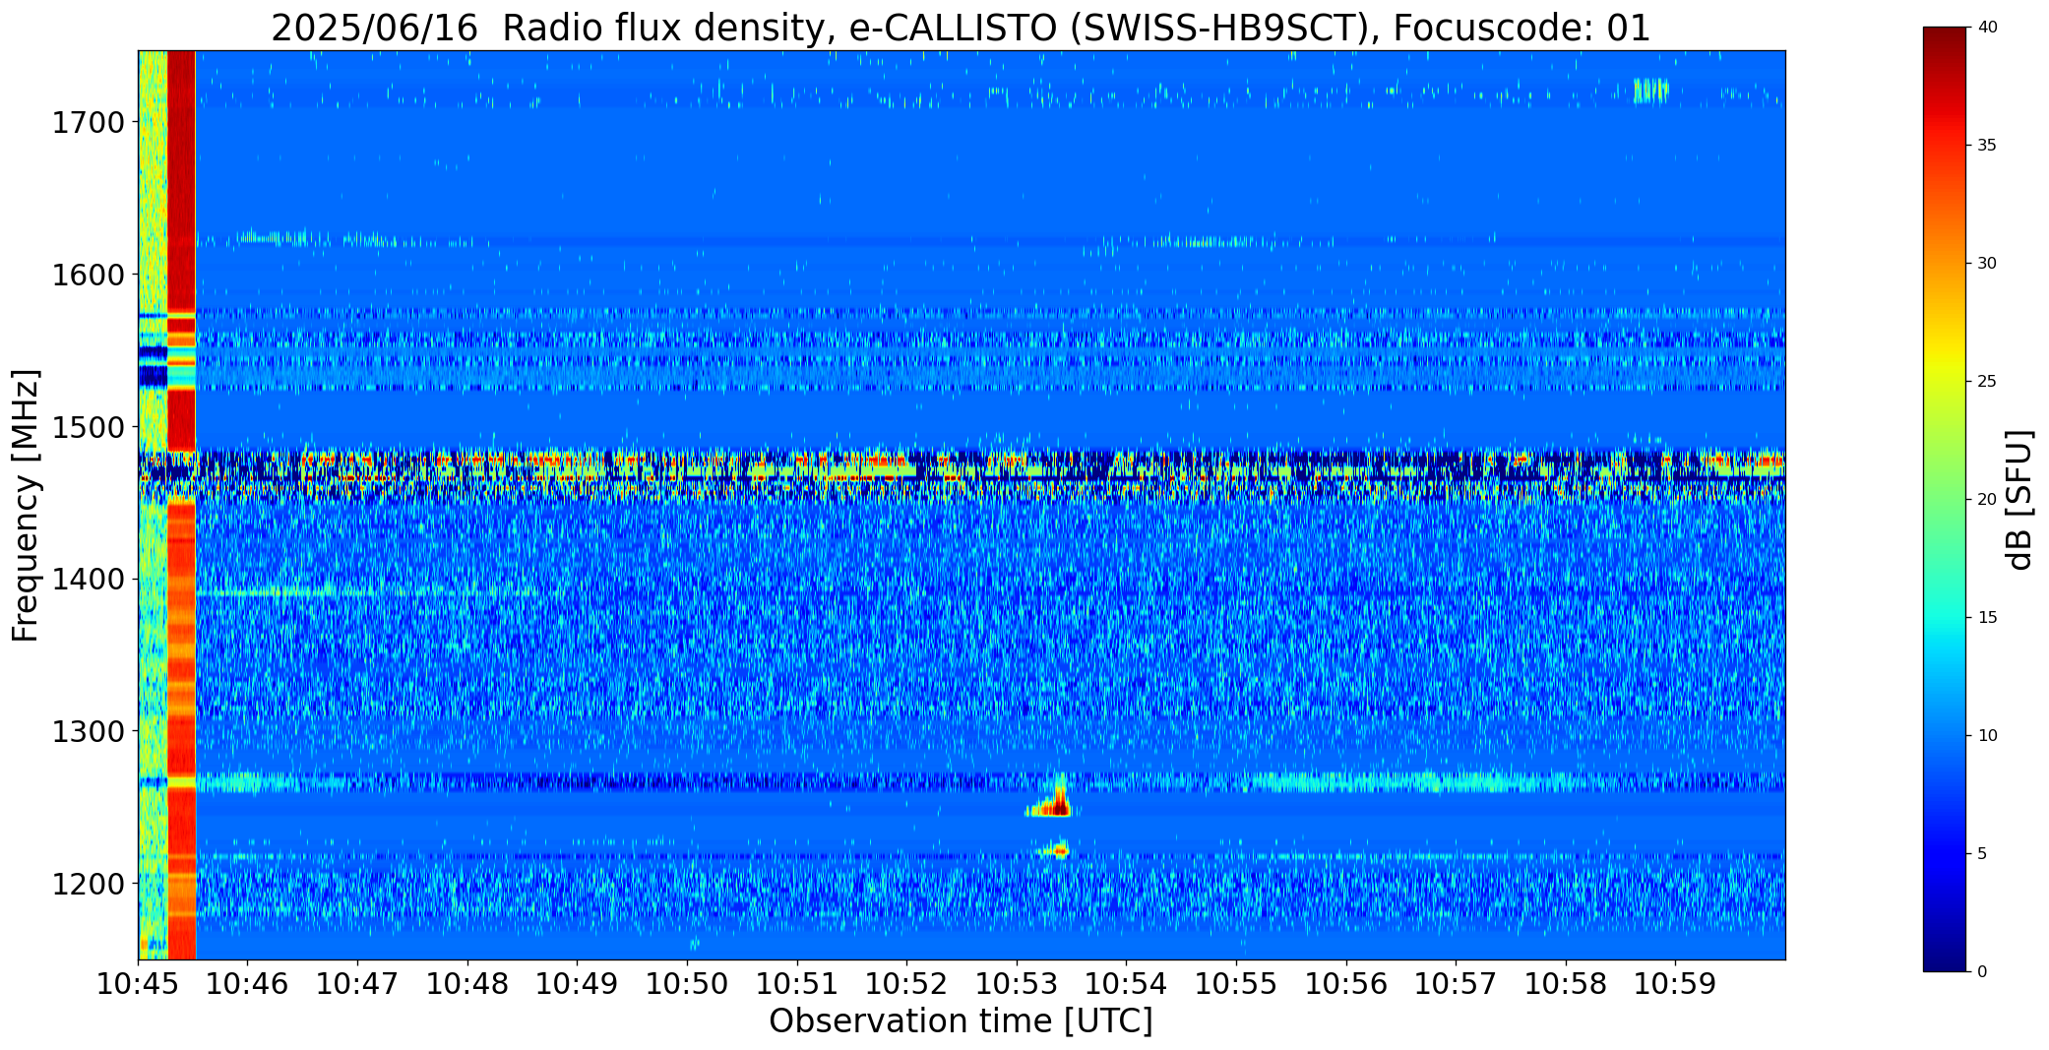Click the 10:45 time tick label
This screenshot has width=2049, height=1050.
click(x=138, y=983)
